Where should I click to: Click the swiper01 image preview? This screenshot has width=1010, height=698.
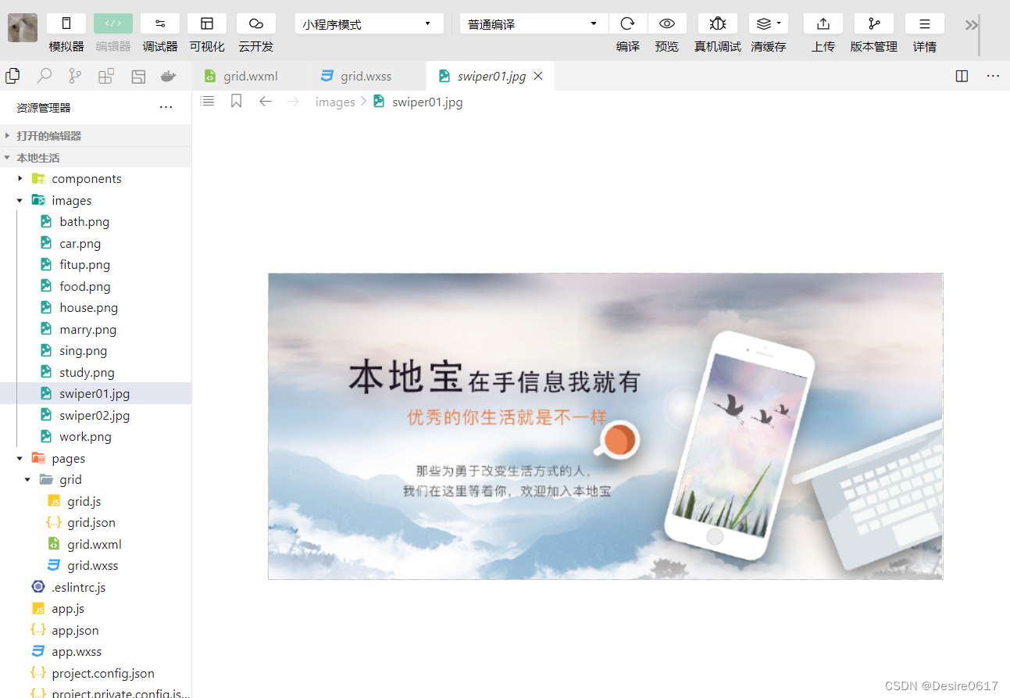(605, 426)
